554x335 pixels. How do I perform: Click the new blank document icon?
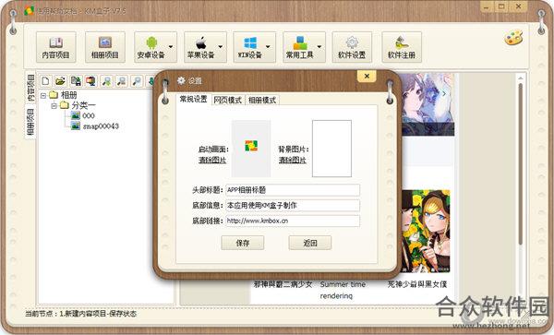[x=45, y=81]
